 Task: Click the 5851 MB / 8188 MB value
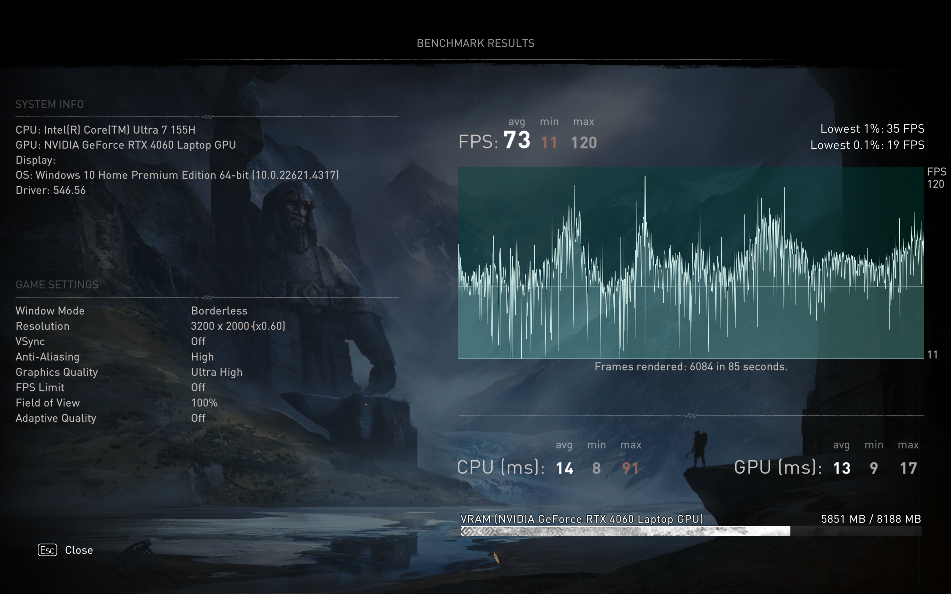871,519
